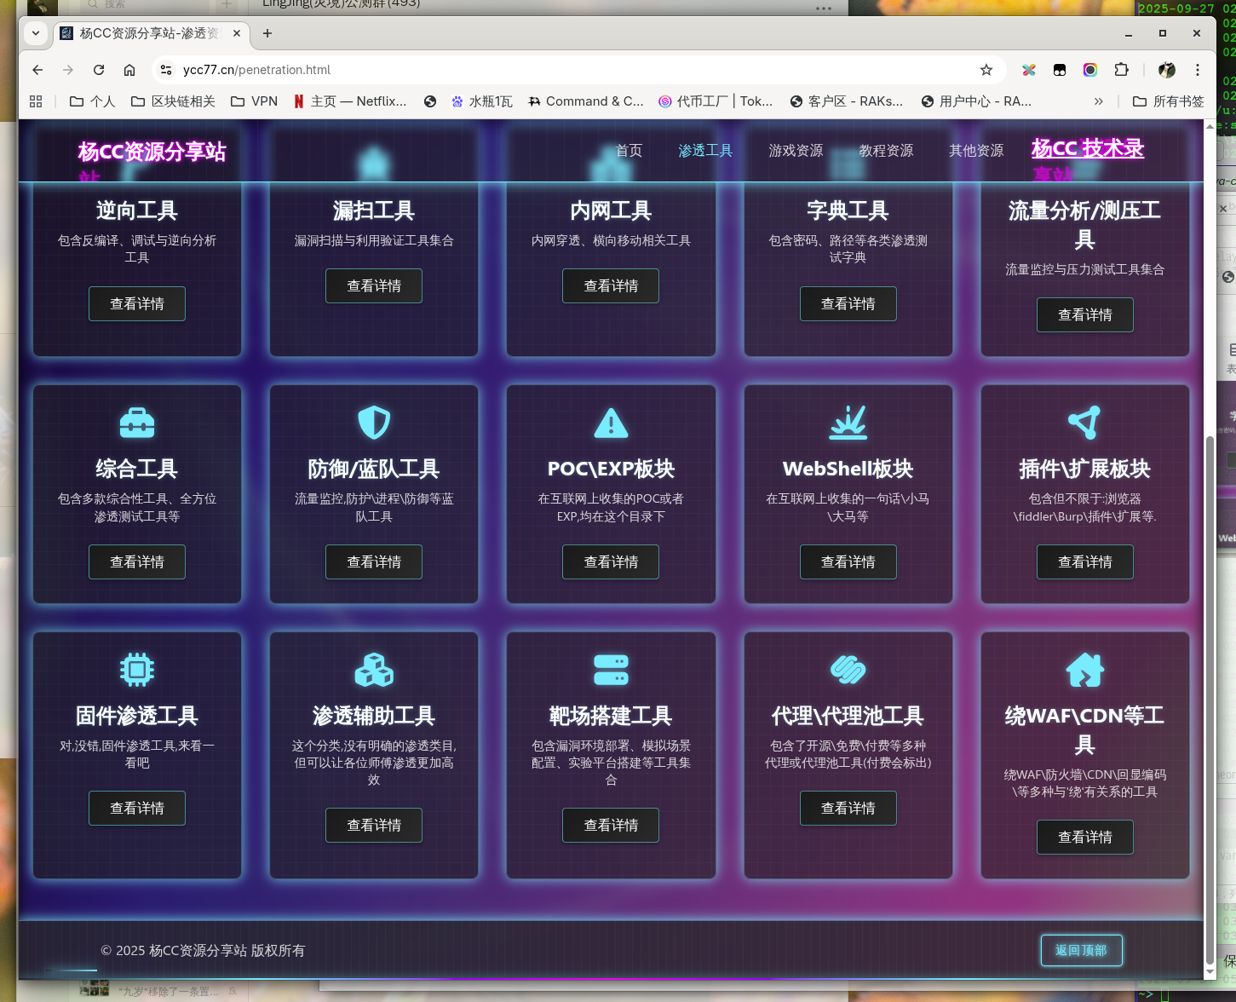This screenshot has height=1002, width=1236.
Task: Open the 用户中心 - RA... bookmark
Action: (977, 101)
